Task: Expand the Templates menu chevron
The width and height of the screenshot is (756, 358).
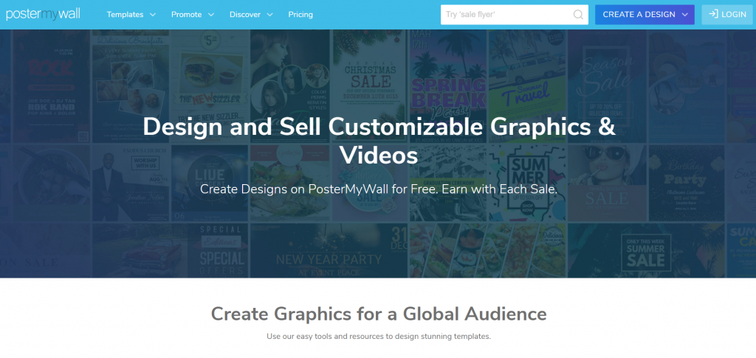Action: (x=153, y=15)
